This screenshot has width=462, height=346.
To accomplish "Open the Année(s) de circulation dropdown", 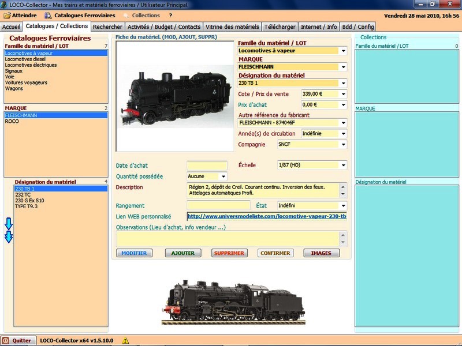I will click(343, 134).
